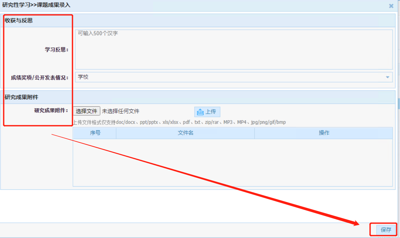Click the 选择文件 button

click(x=86, y=111)
